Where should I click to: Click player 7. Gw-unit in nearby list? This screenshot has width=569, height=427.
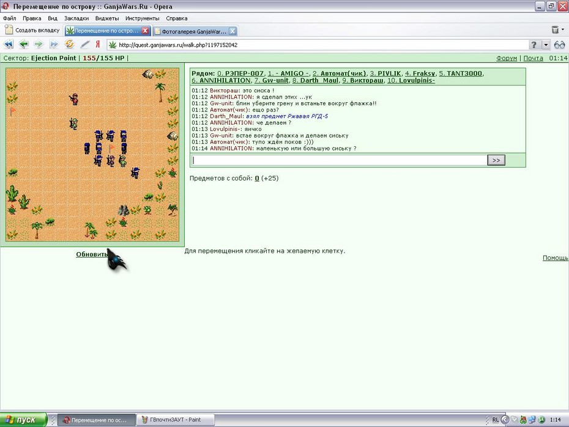click(x=272, y=80)
